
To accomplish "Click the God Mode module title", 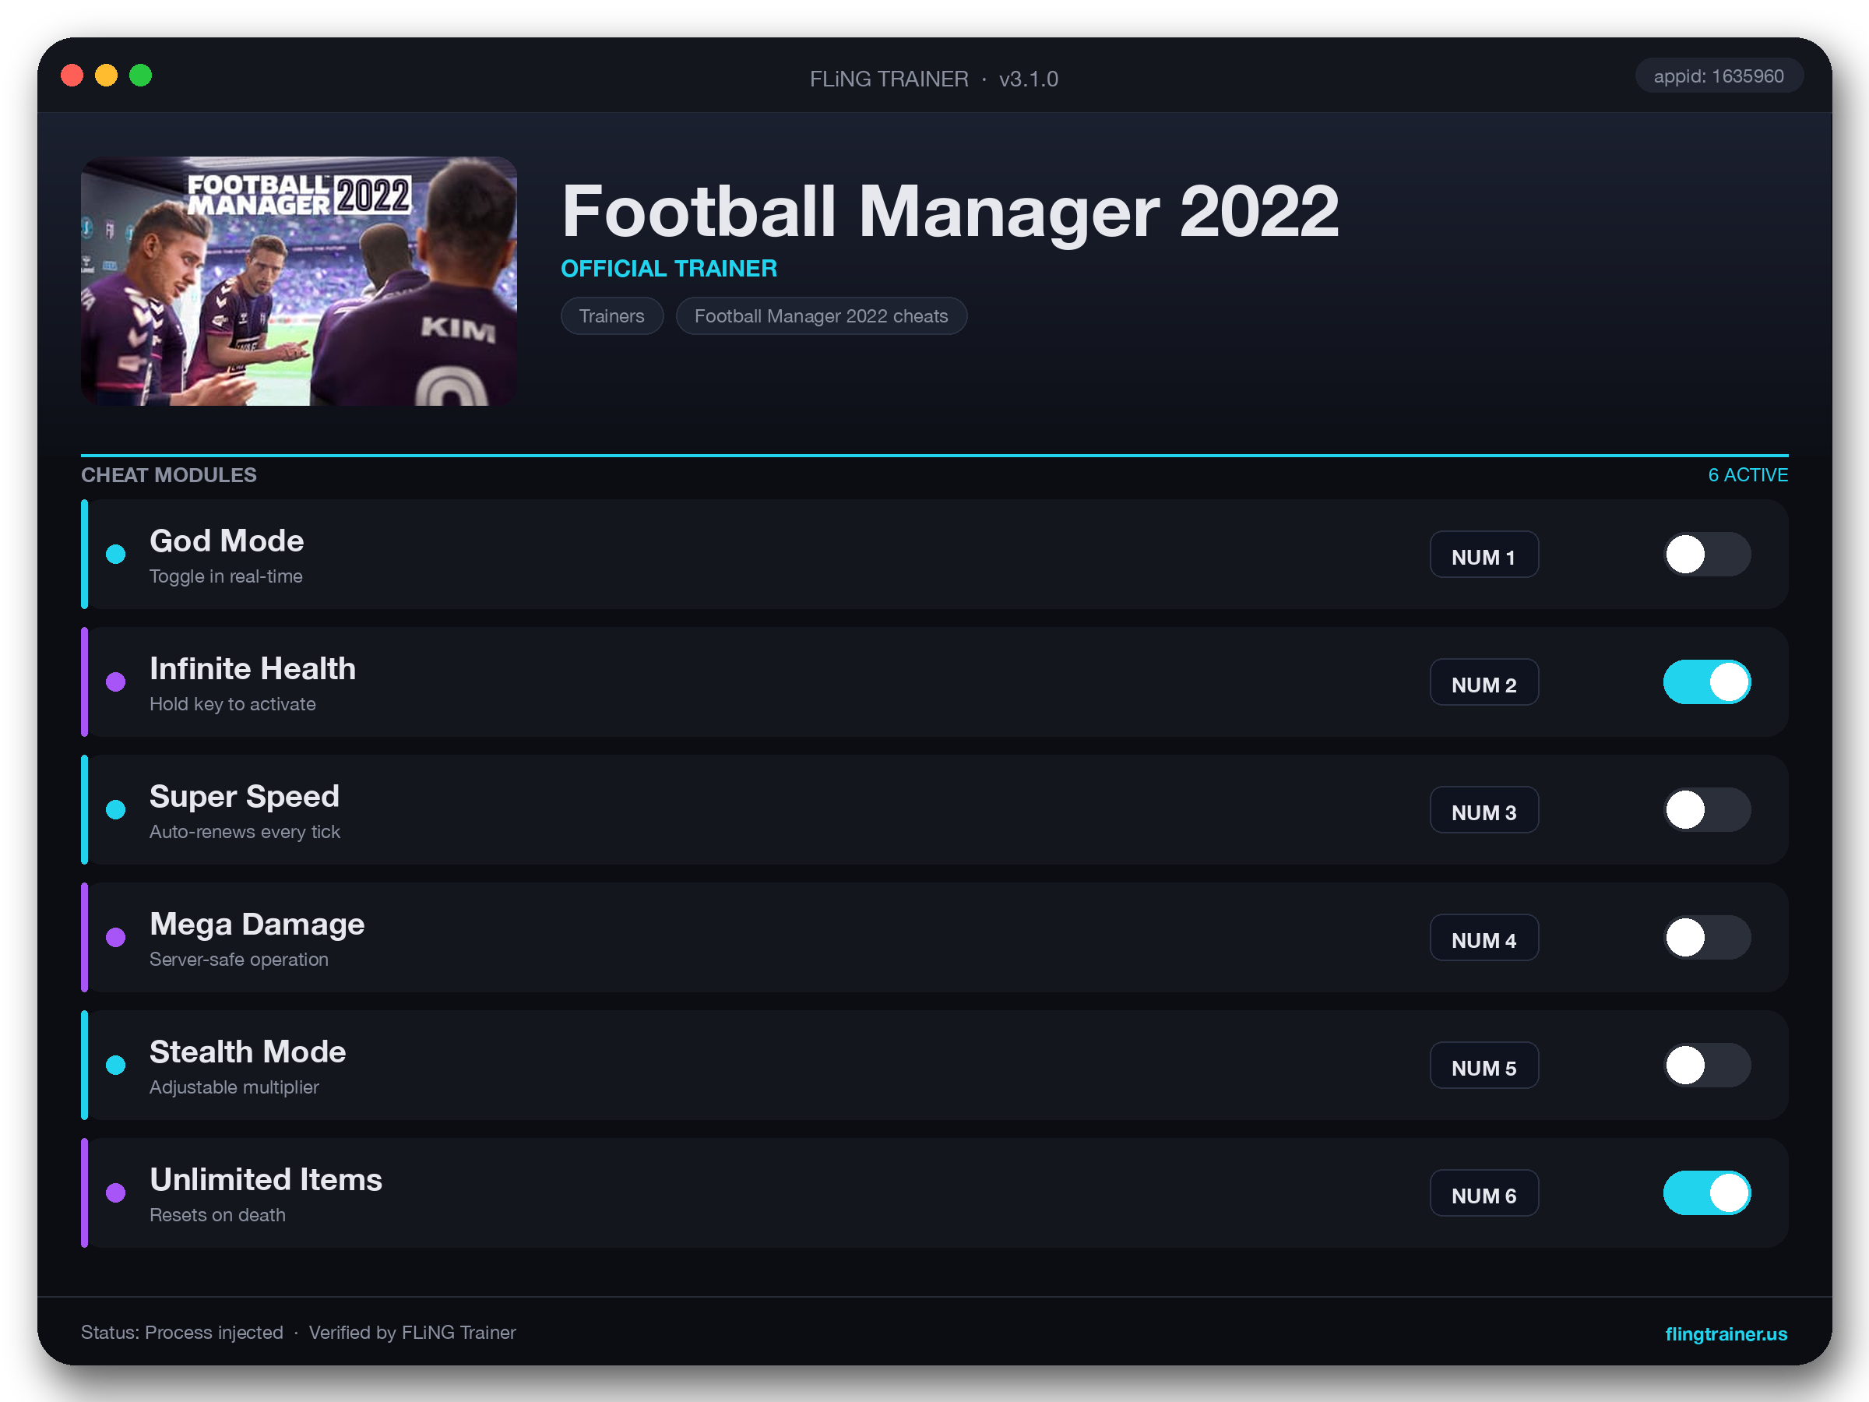I will (227, 541).
